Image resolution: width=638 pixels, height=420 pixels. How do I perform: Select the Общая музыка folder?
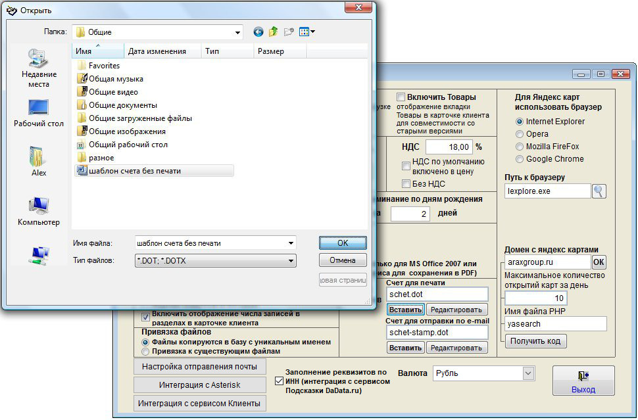coord(110,79)
